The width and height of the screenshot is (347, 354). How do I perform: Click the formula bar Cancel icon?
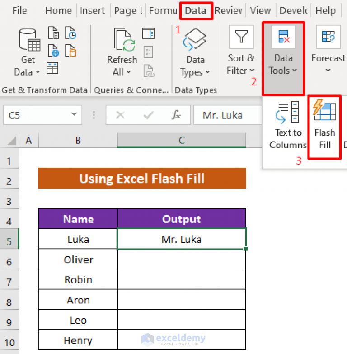tap(120, 115)
